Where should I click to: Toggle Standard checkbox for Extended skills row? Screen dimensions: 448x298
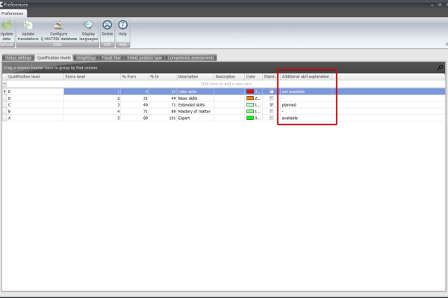pyautogui.click(x=272, y=105)
